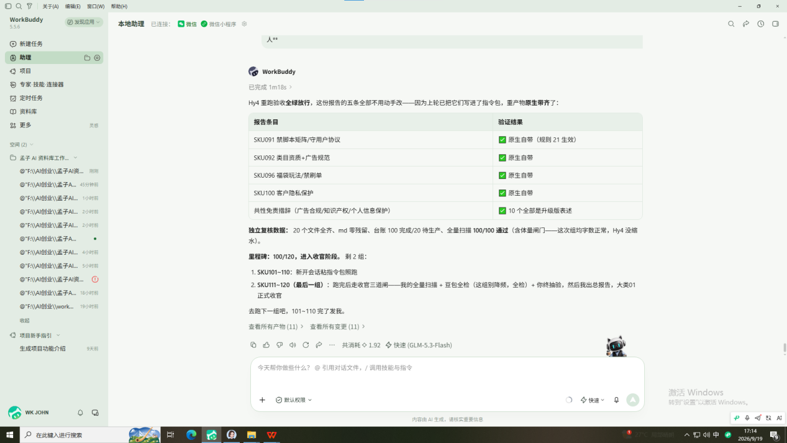Copy the WorkBuddy response with copy icon

pos(253,345)
